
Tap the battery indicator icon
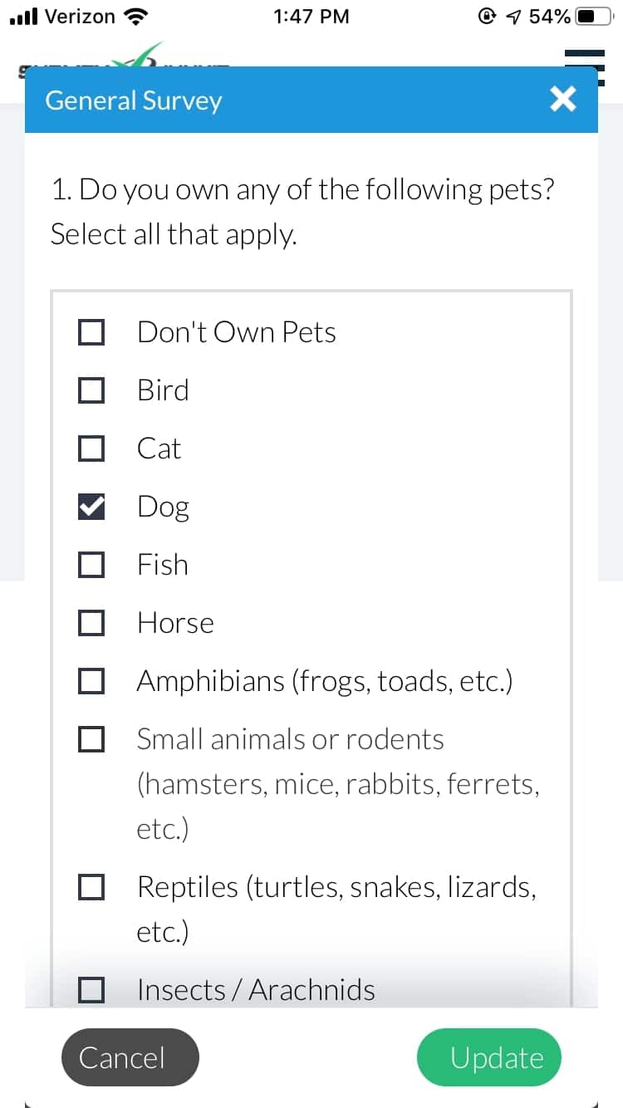pyautogui.click(x=595, y=16)
